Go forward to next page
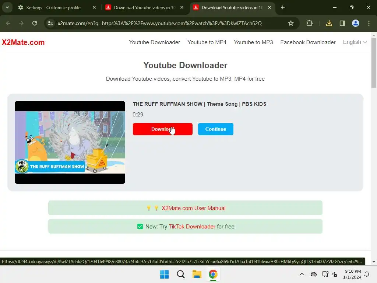This screenshot has width=377, height=283. click(21, 23)
